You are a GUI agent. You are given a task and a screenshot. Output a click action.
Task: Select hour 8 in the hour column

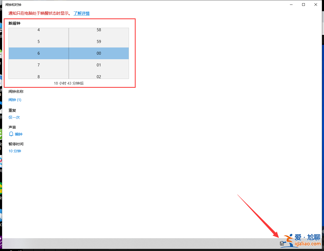[38, 77]
